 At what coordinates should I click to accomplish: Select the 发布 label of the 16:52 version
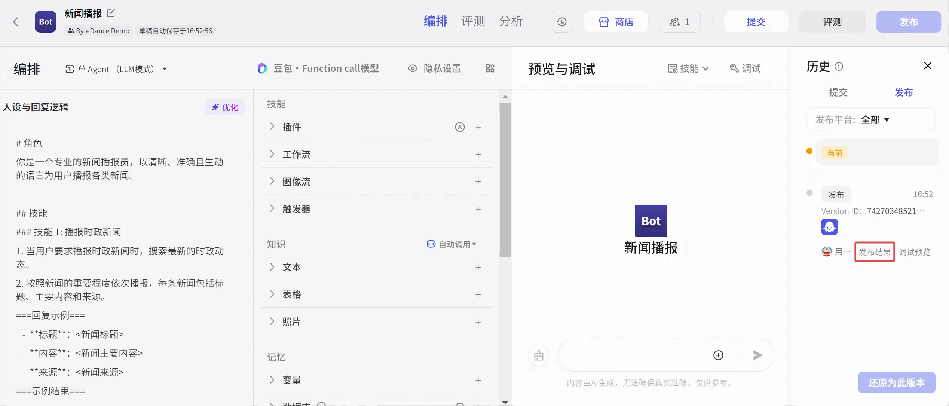pos(836,195)
